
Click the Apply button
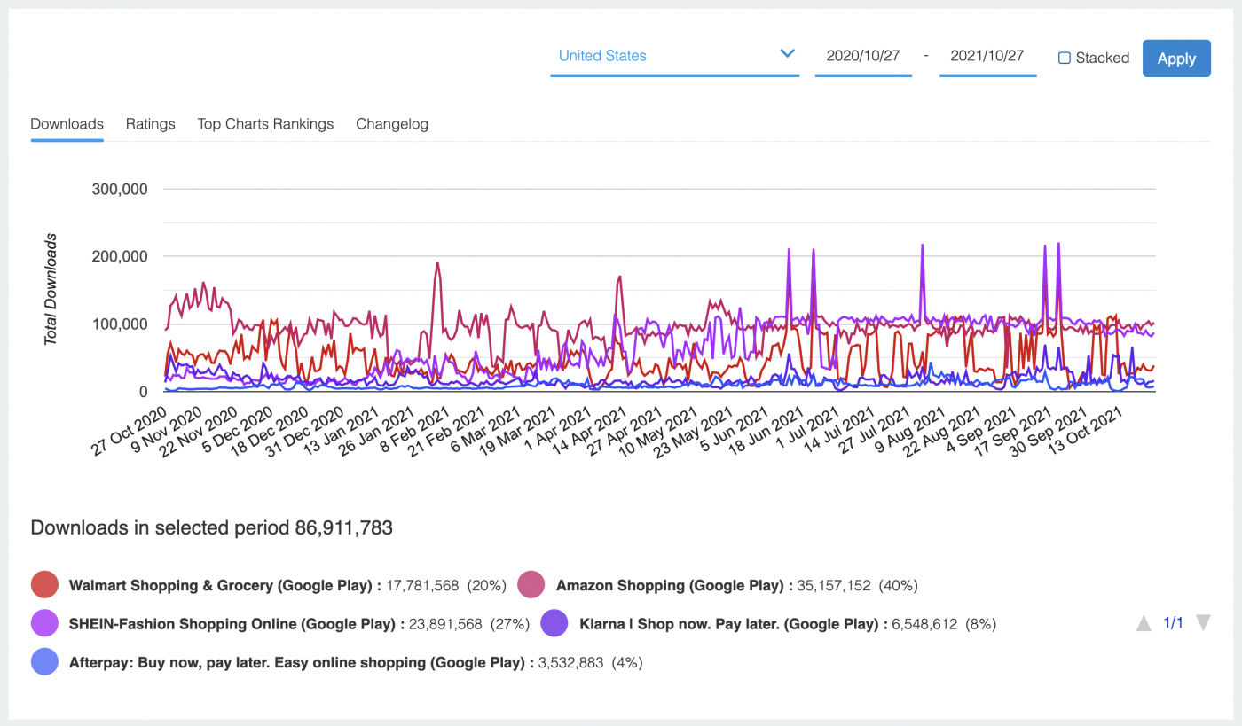(1176, 59)
